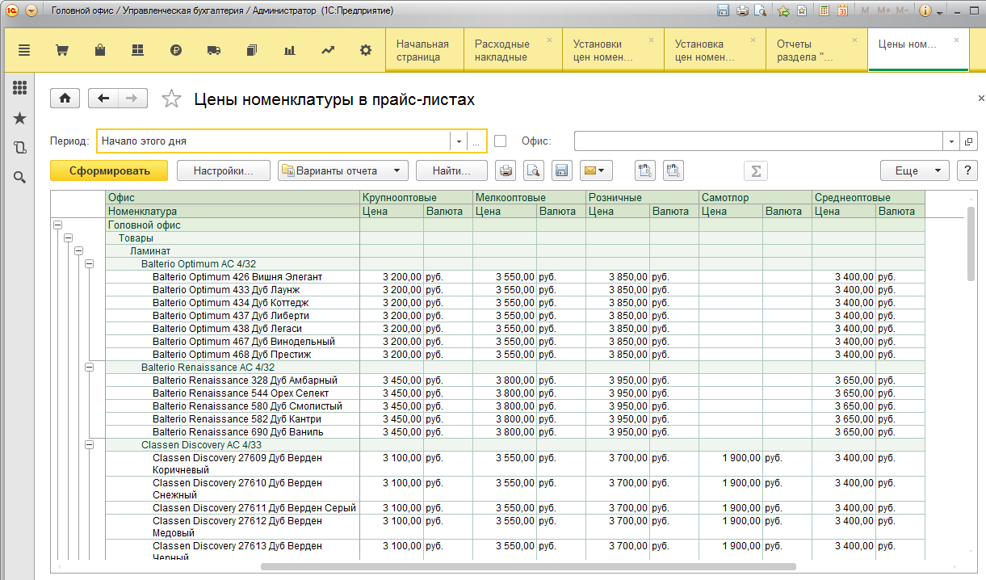986x580 pixels.
Task: Open the Еще menu dropdown
Action: pyautogui.click(x=914, y=170)
